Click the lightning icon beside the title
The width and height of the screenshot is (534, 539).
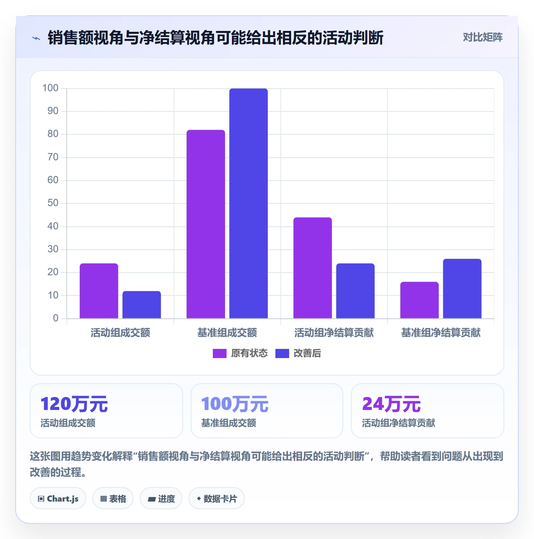(36, 38)
